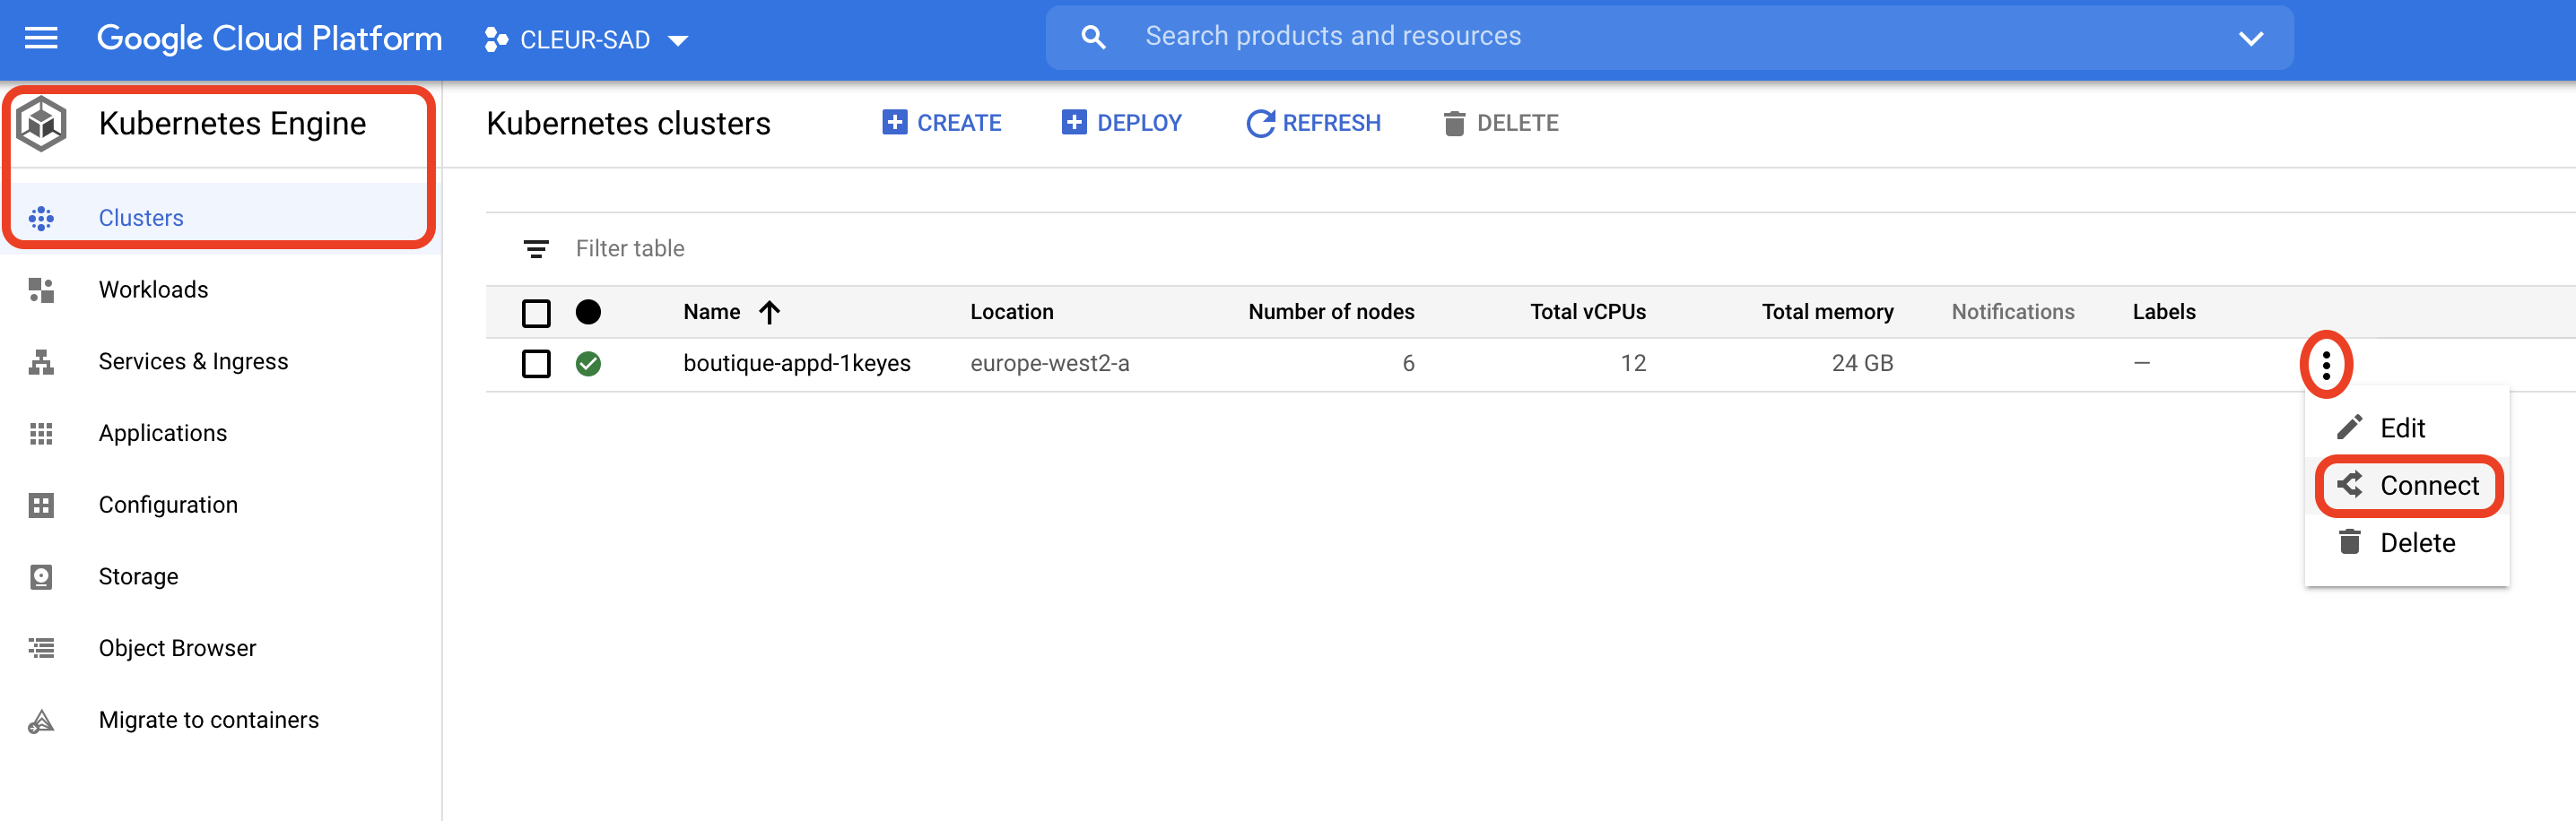Viewport: 2576px width, 821px height.
Task: Click the trash icon beside Delete in menu
Action: 2349,542
